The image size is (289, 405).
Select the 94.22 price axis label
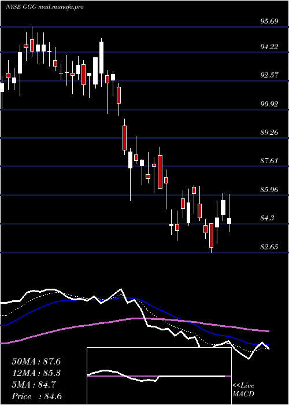click(x=269, y=47)
